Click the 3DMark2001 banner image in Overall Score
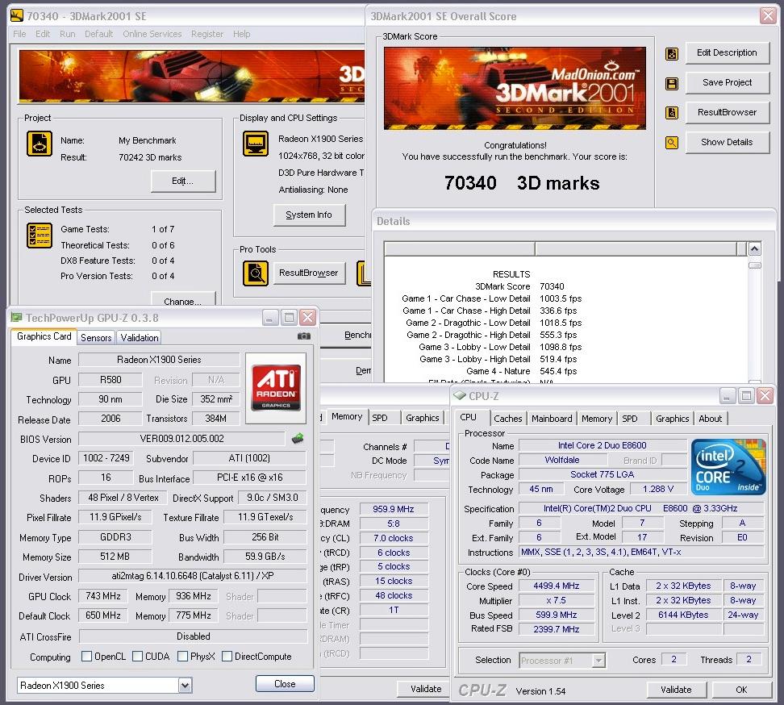This screenshot has height=705, width=784. tap(515, 89)
